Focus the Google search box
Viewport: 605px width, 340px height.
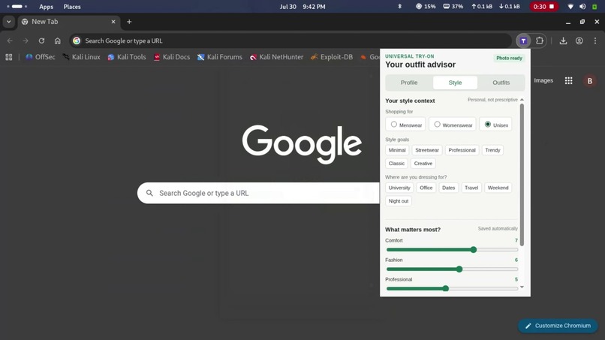[258, 193]
